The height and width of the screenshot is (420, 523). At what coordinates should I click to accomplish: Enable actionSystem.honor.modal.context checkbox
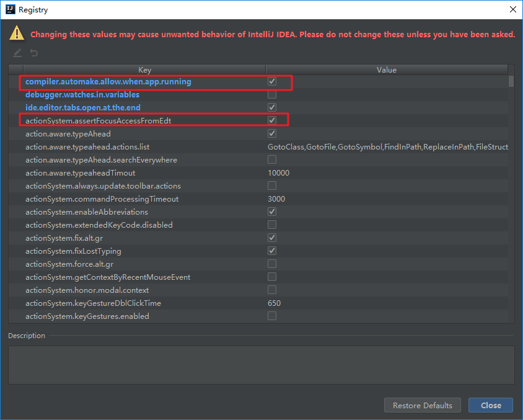(272, 290)
